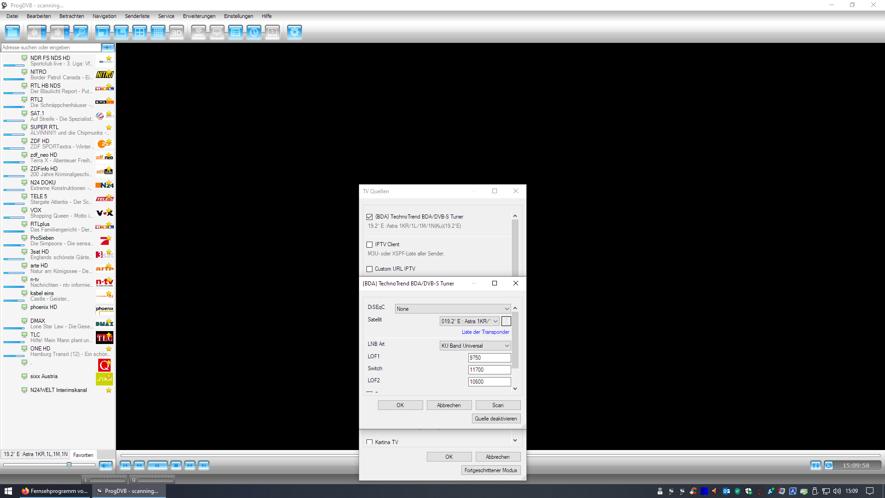Open the folder icon in the toolbar
Viewport: 885px width, 498px height.
click(12, 32)
